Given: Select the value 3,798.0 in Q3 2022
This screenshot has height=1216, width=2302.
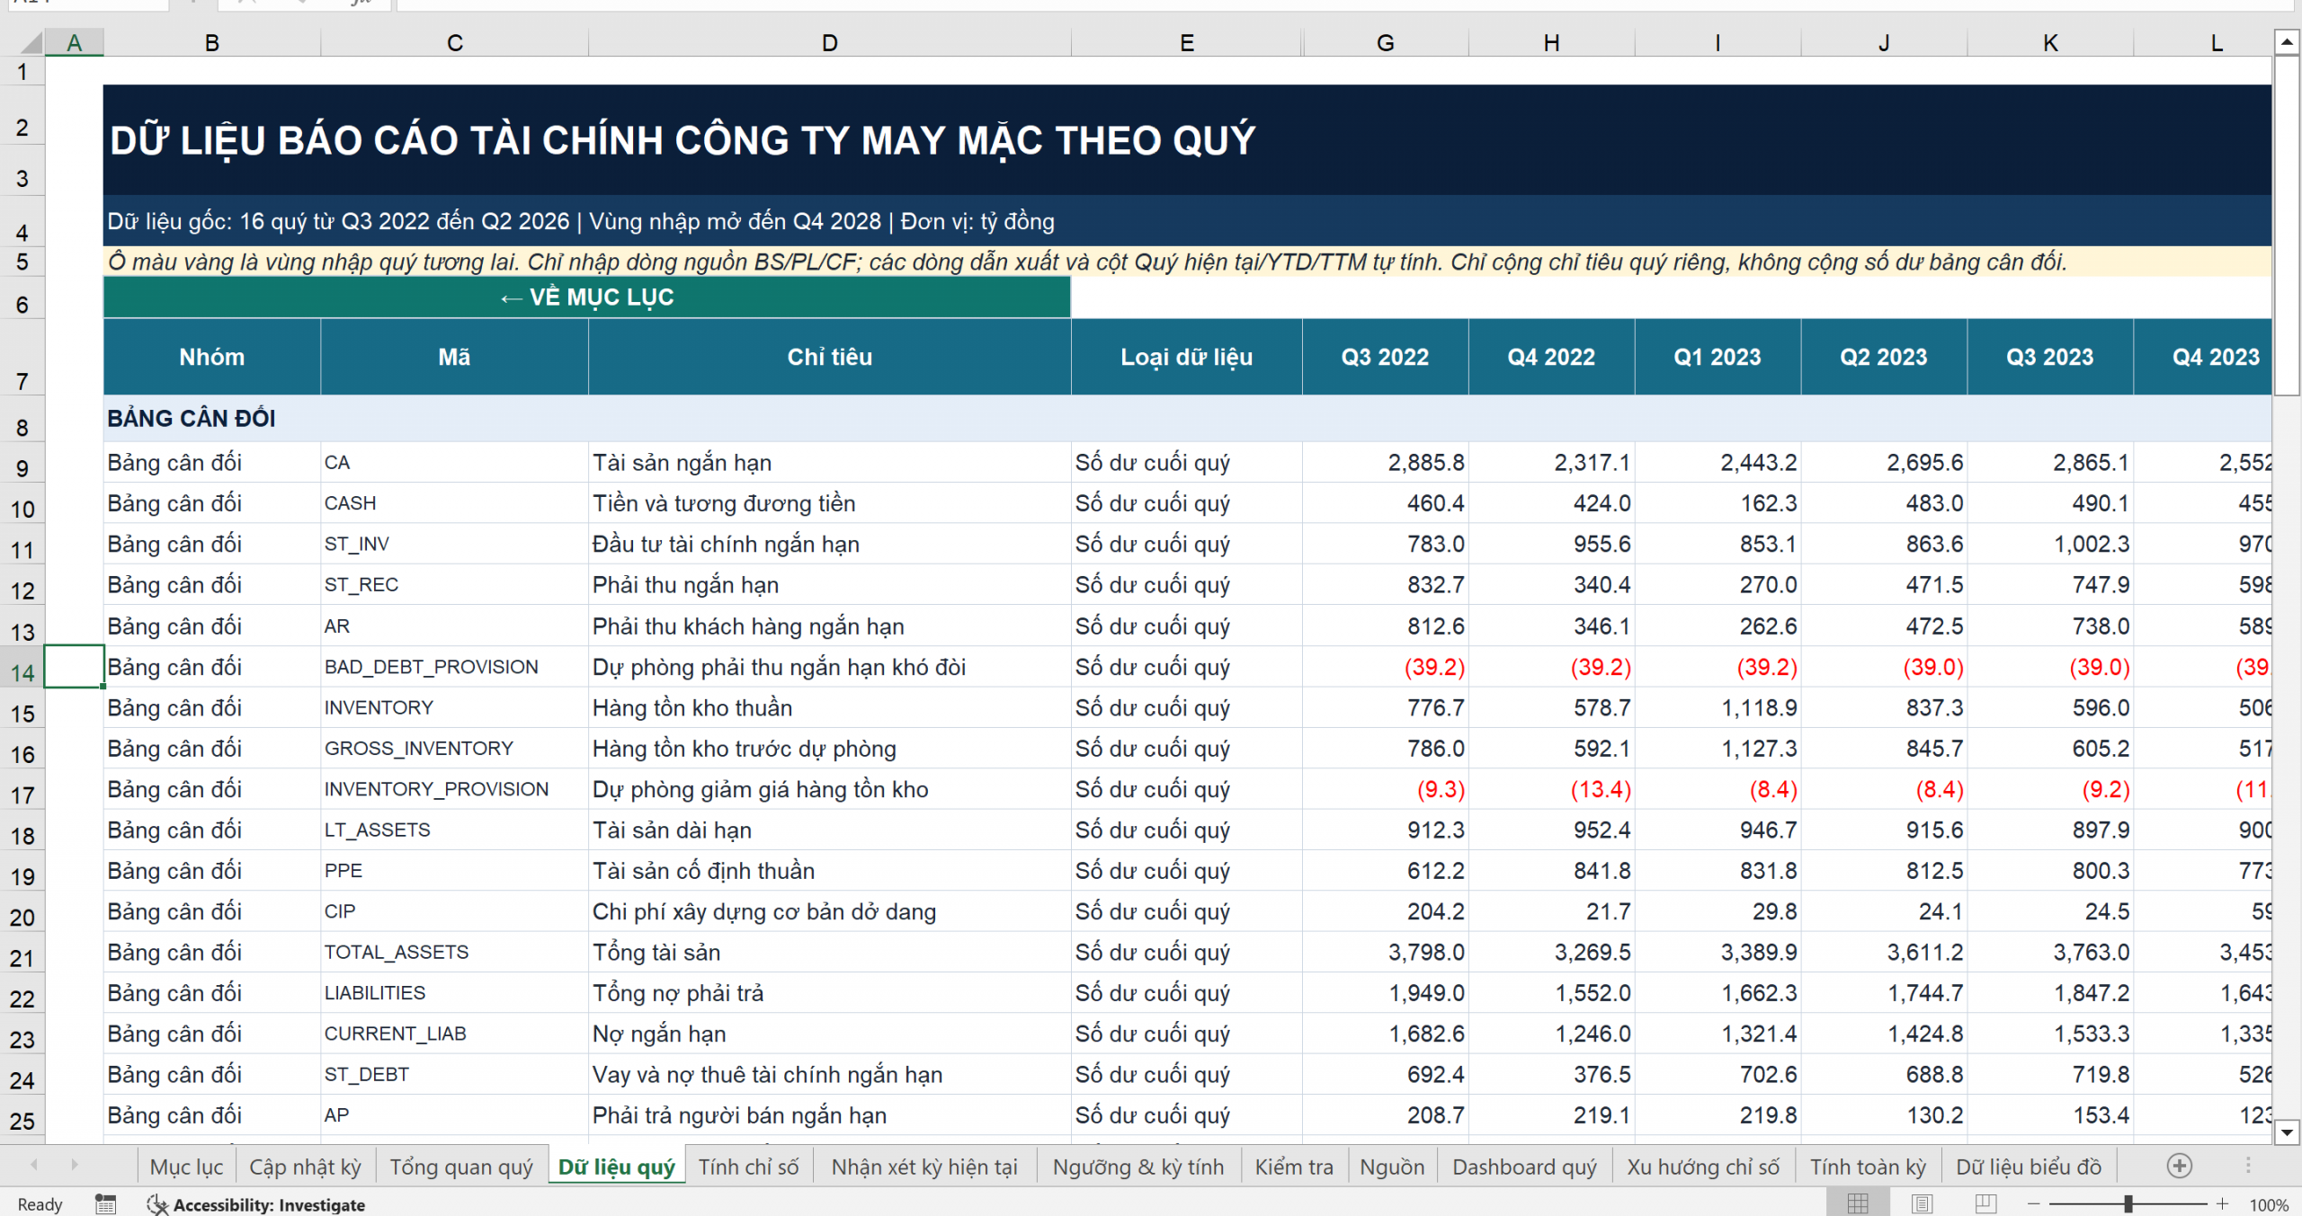Looking at the screenshot, I should pos(1385,952).
